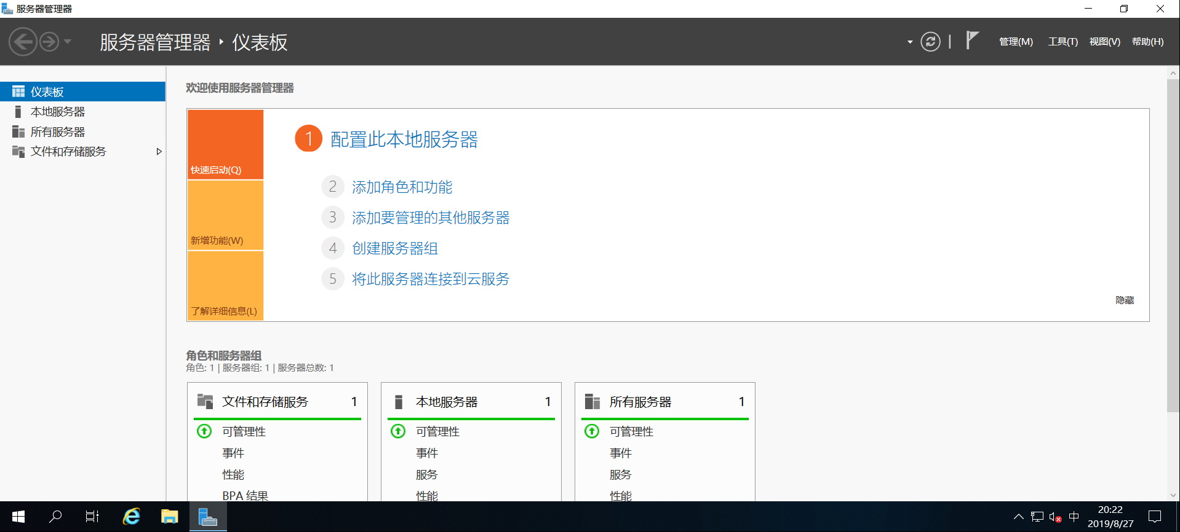Click the back navigation arrow
Viewport: 1180px width, 532px height.
pyautogui.click(x=23, y=42)
